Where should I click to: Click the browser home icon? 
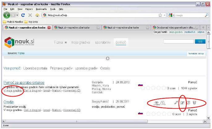tap(37, 15)
